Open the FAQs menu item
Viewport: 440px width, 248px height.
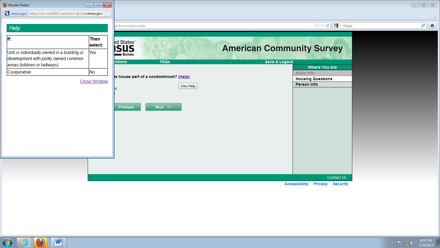coord(165,62)
